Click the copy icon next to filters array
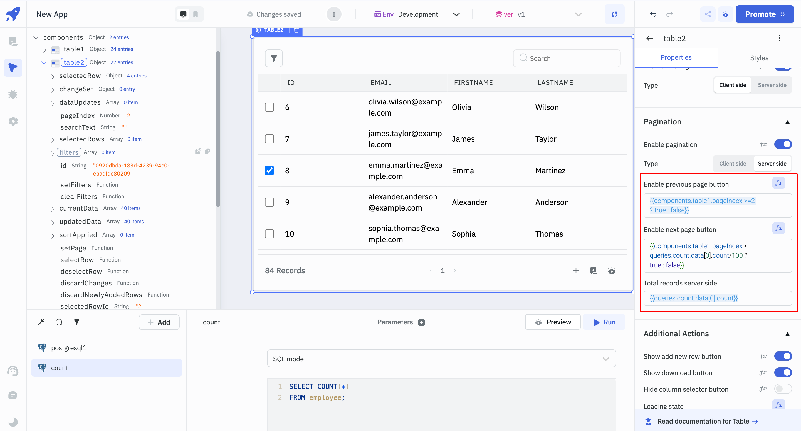The width and height of the screenshot is (801, 431). pyautogui.click(x=207, y=151)
